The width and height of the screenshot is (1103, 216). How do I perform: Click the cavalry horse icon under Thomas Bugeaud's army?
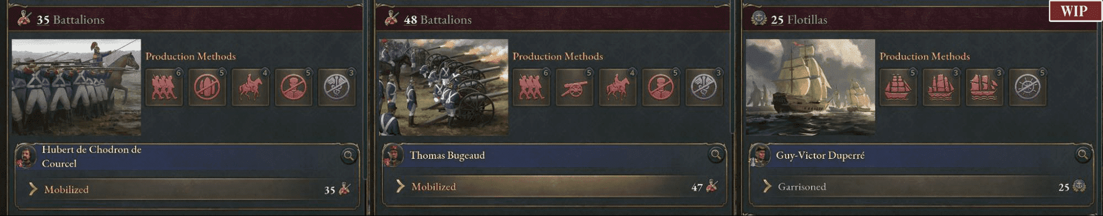617,87
